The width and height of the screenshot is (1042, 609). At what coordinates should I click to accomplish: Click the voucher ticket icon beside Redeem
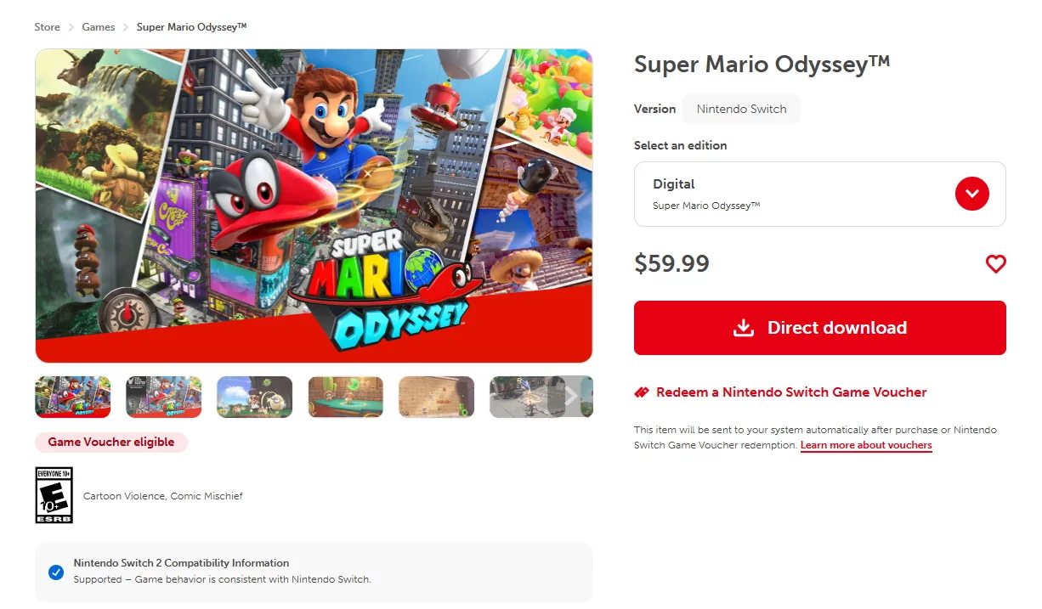coord(642,392)
